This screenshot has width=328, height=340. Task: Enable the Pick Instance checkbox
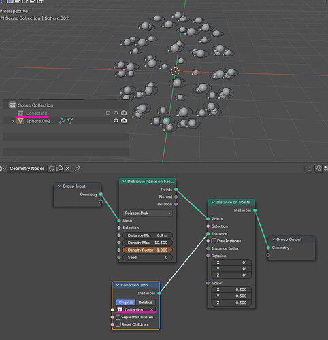(214, 241)
